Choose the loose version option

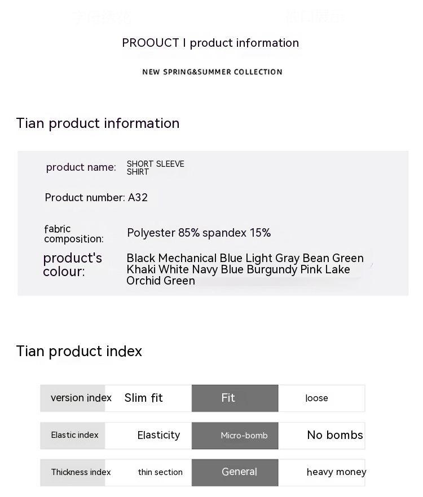[316, 398]
